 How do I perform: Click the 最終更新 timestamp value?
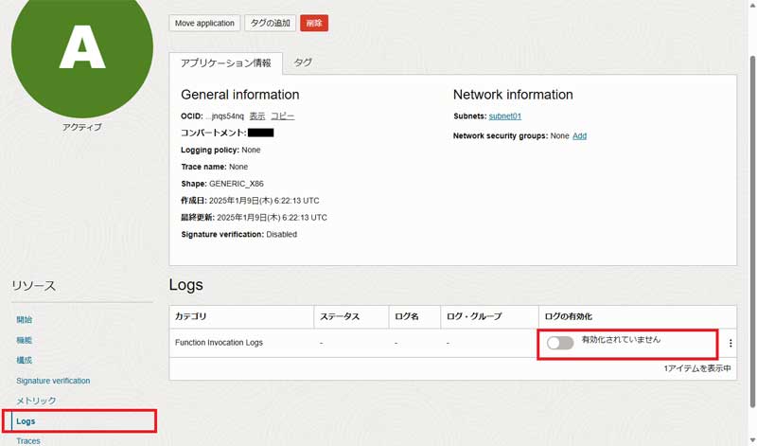(x=272, y=218)
